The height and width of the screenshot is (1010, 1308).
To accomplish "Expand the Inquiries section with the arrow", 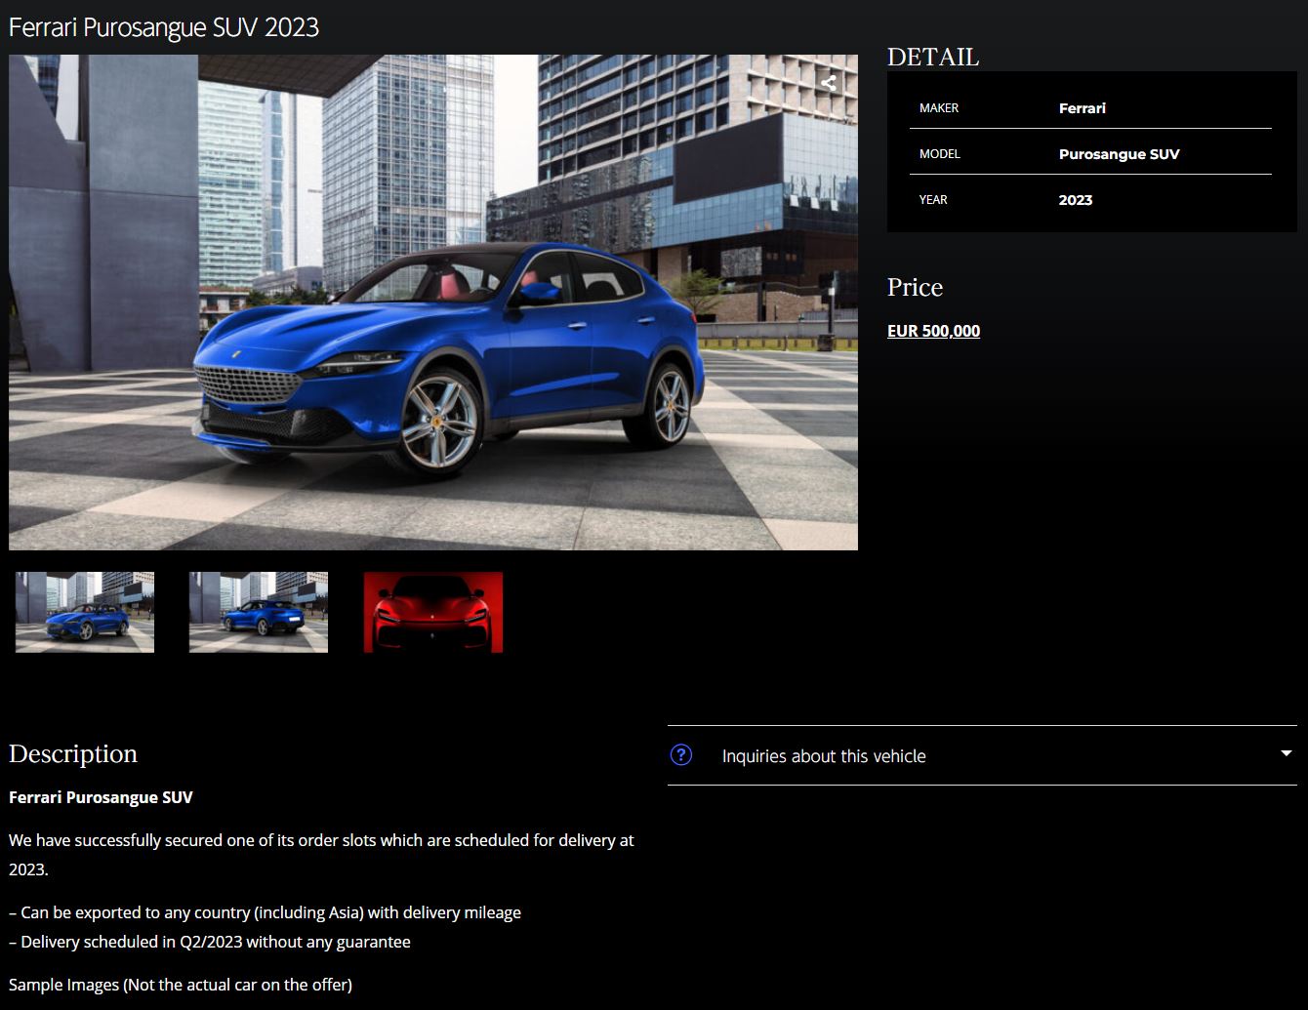I will 1286,754.
